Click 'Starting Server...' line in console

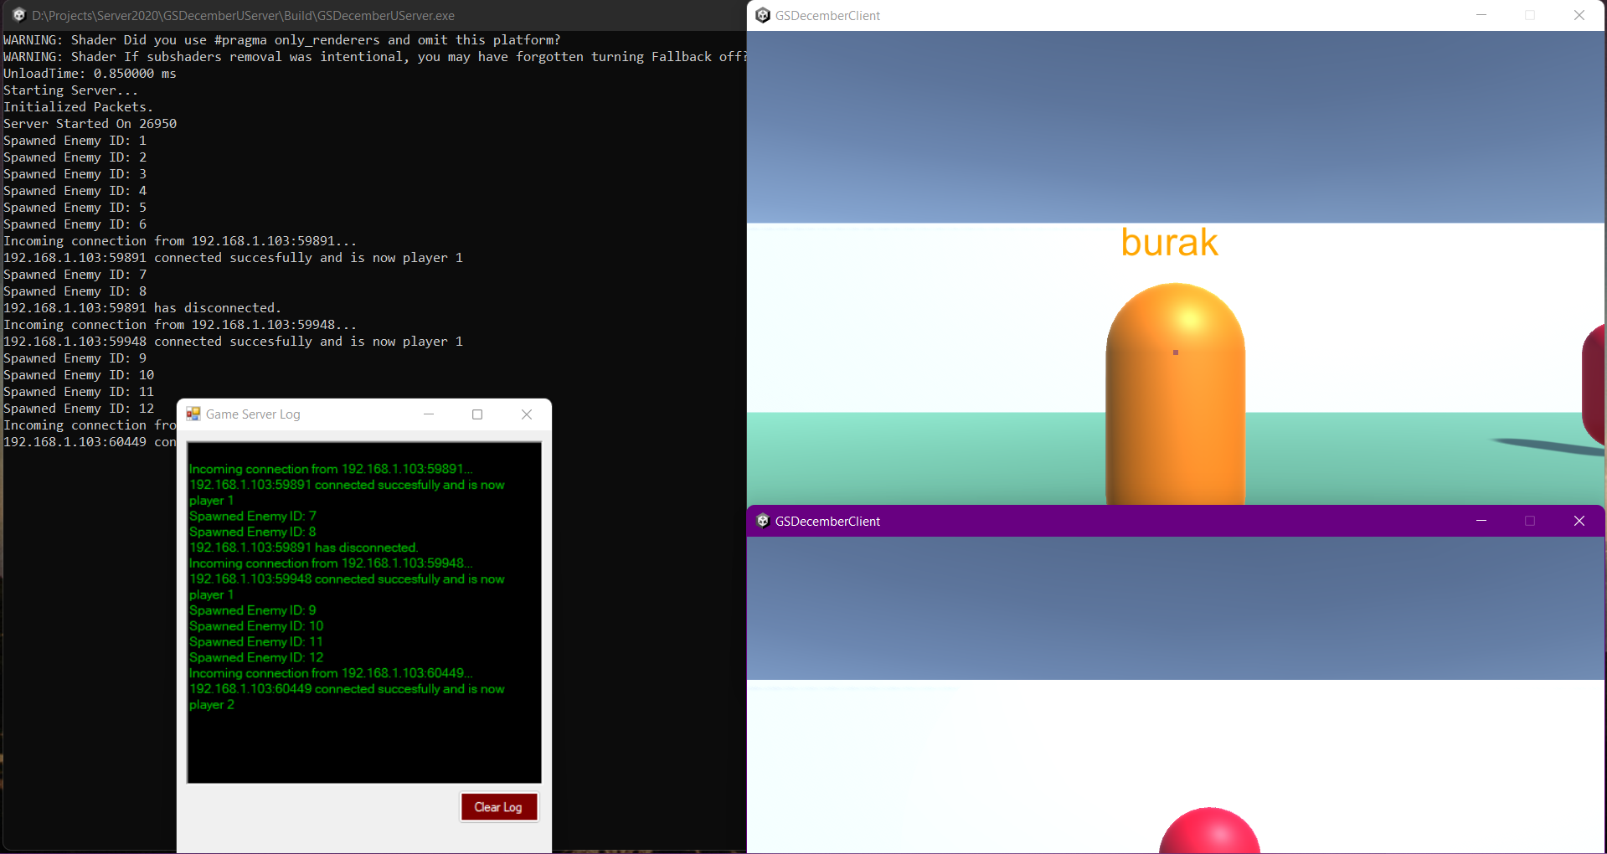(71, 90)
